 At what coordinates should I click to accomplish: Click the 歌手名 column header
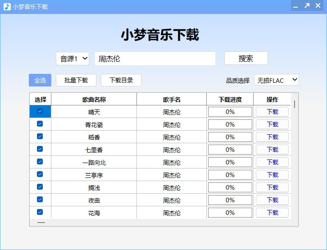[172, 100]
